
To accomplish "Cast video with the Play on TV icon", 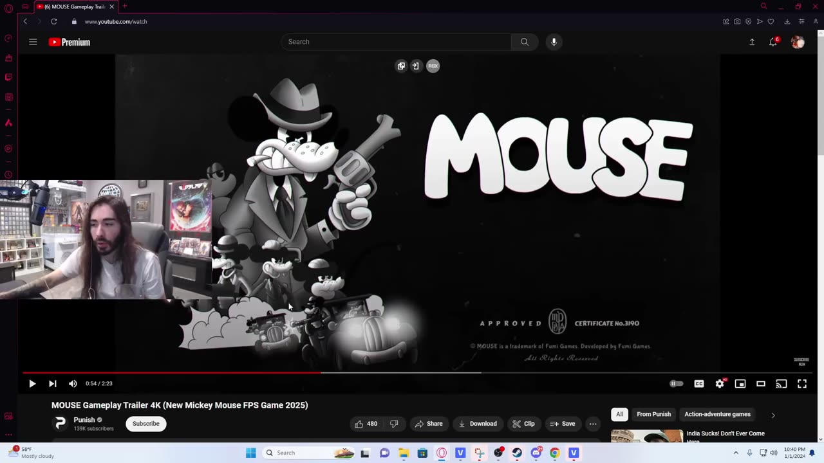I will click(782, 384).
